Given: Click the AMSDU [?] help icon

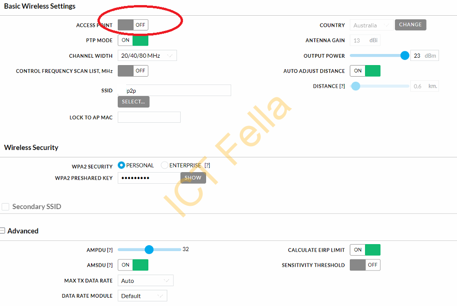Looking at the screenshot, I should (110, 265).
